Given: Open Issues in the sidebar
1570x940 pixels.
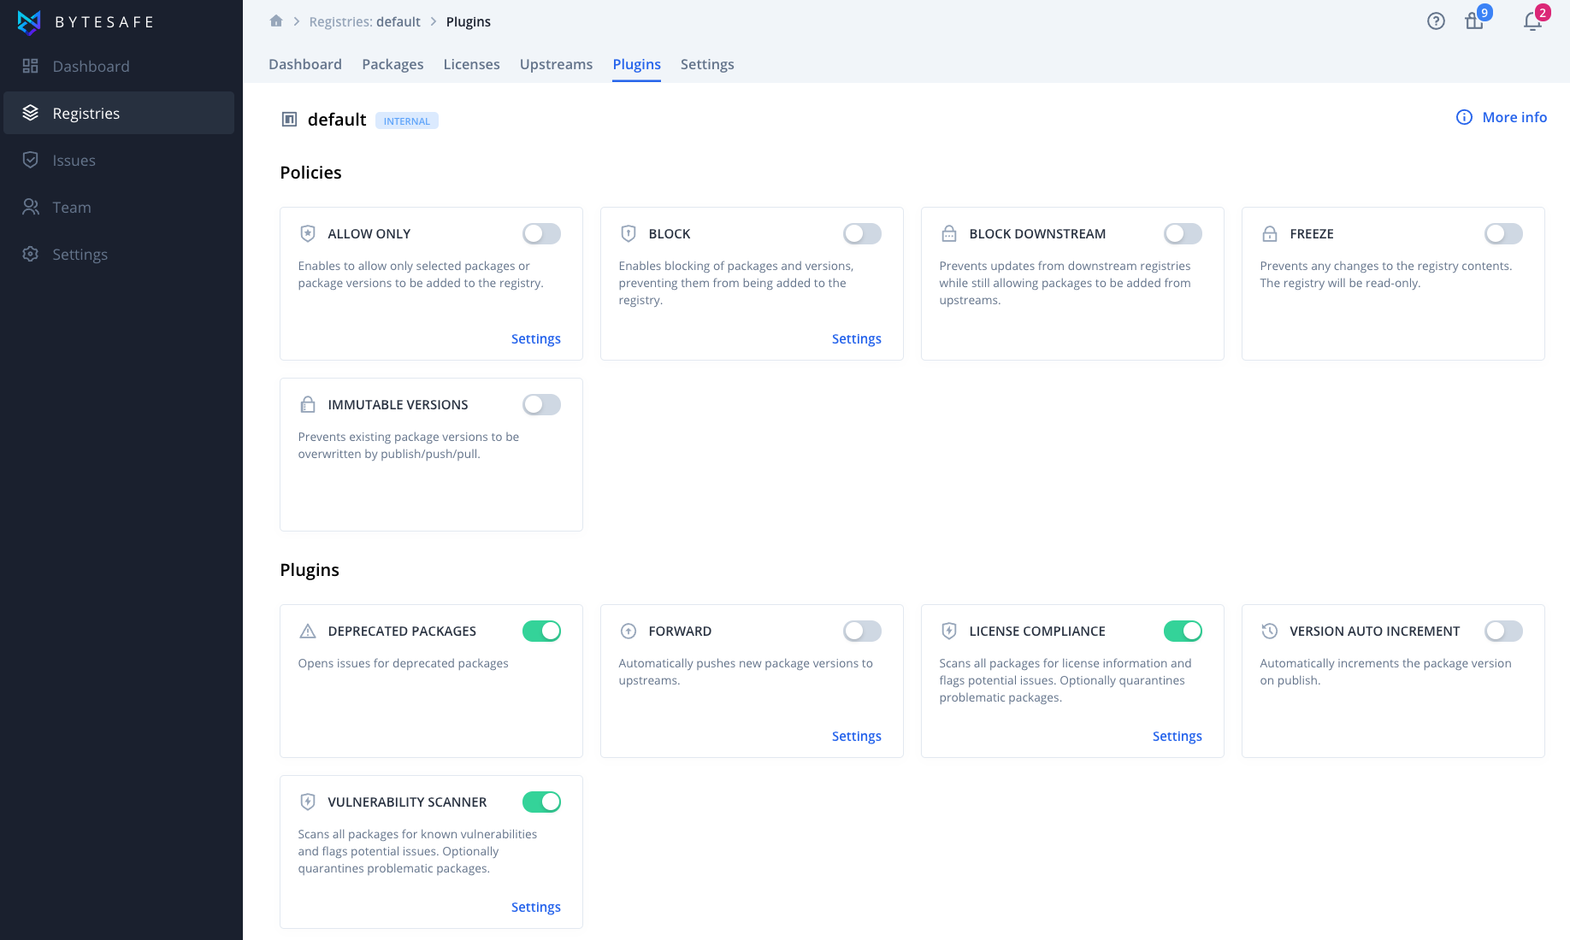Looking at the screenshot, I should click(119, 160).
